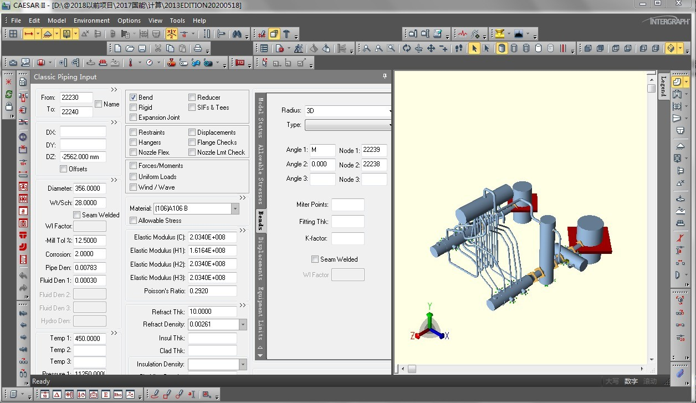Viewport: 696px width, 403px height.
Task: Enable SIFs & Tees checkbox
Action: 192,108
